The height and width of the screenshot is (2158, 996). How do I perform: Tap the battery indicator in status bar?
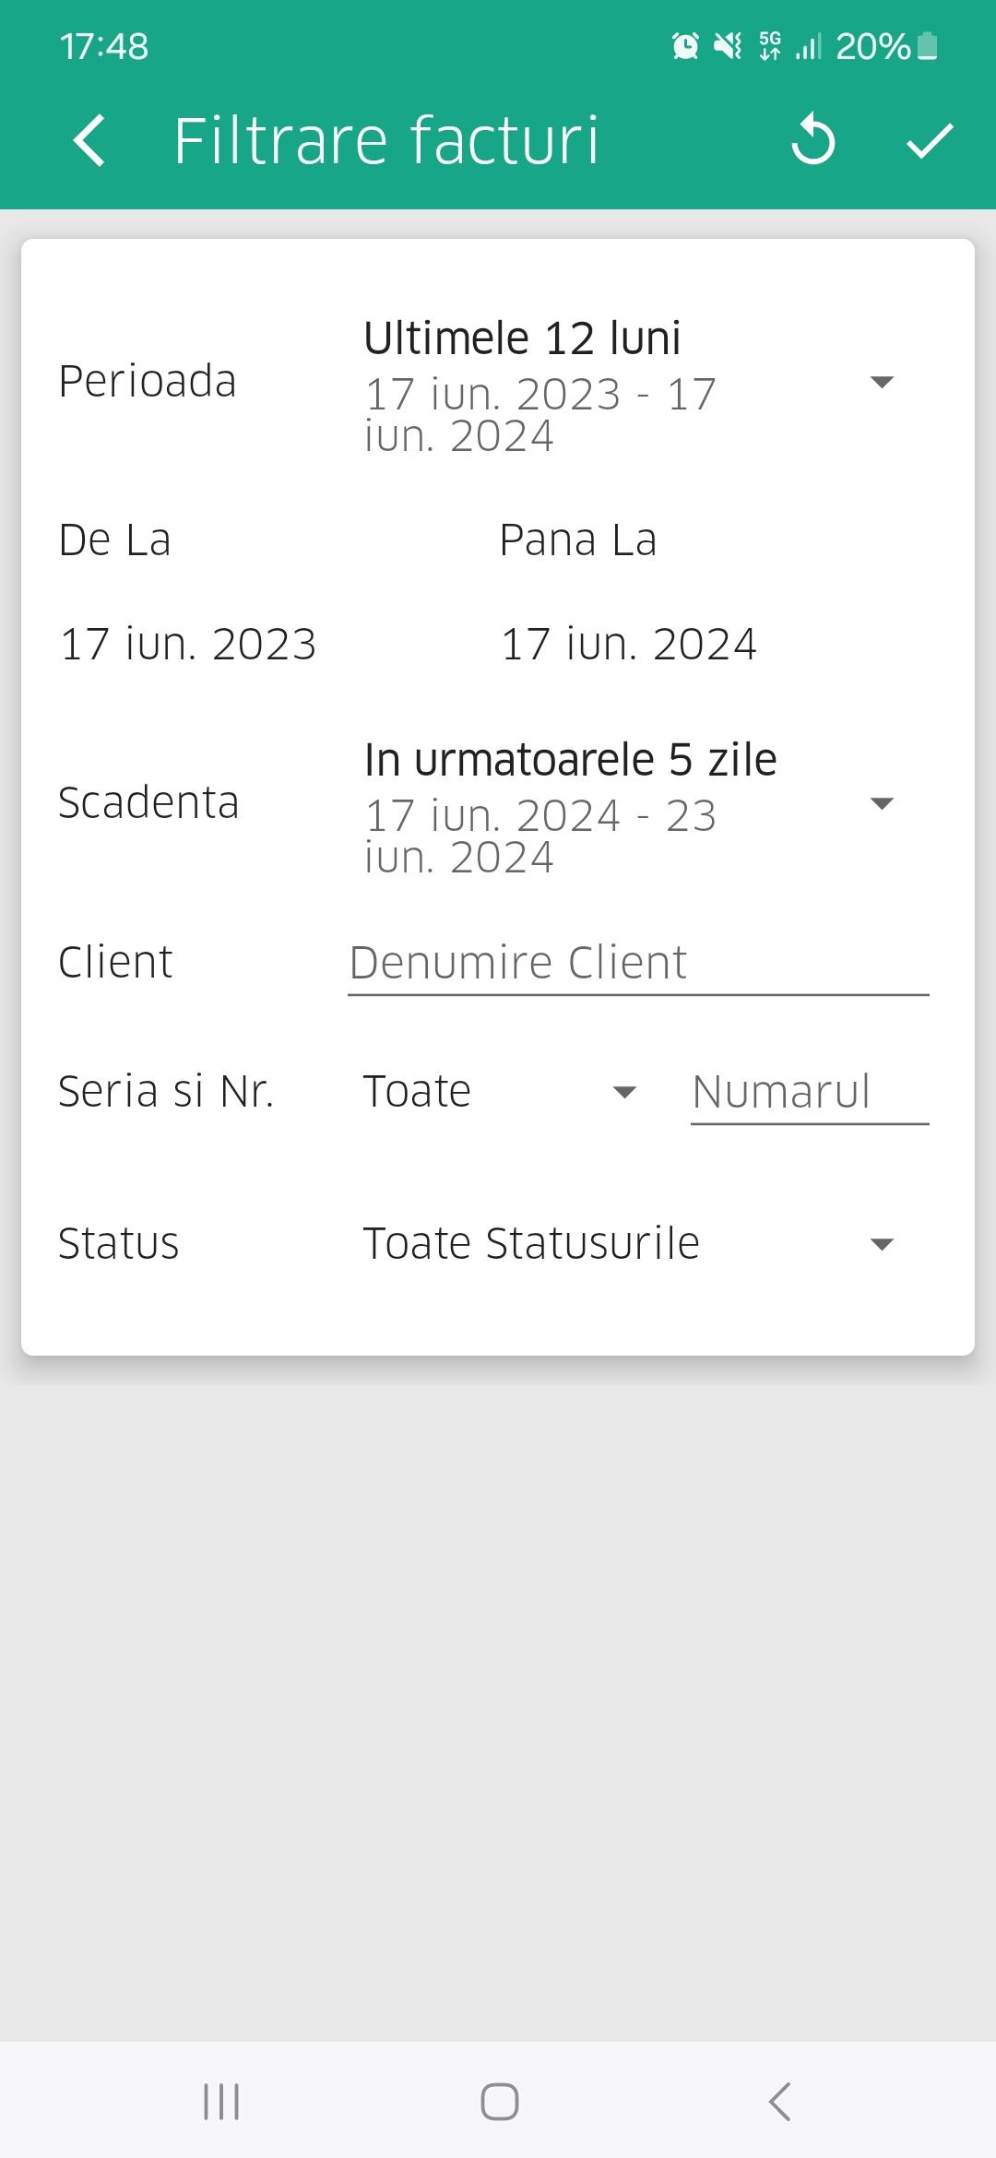[x=928, y=45]
